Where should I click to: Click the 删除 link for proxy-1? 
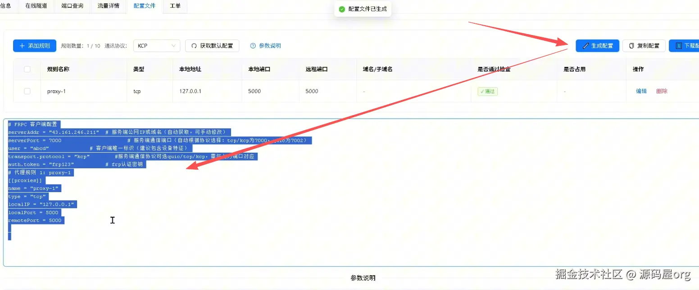[x=662, y=91]
